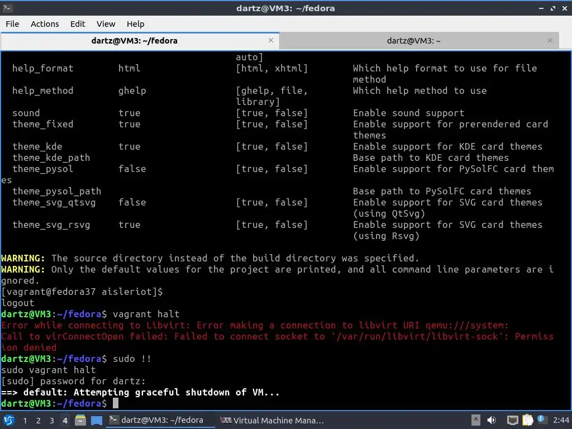Maximize the terminal window
572x429 pixels.
point(553,8)
